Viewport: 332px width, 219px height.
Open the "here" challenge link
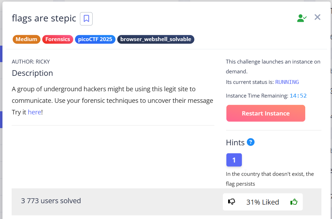pyautogui.click(x=35, y=112)
